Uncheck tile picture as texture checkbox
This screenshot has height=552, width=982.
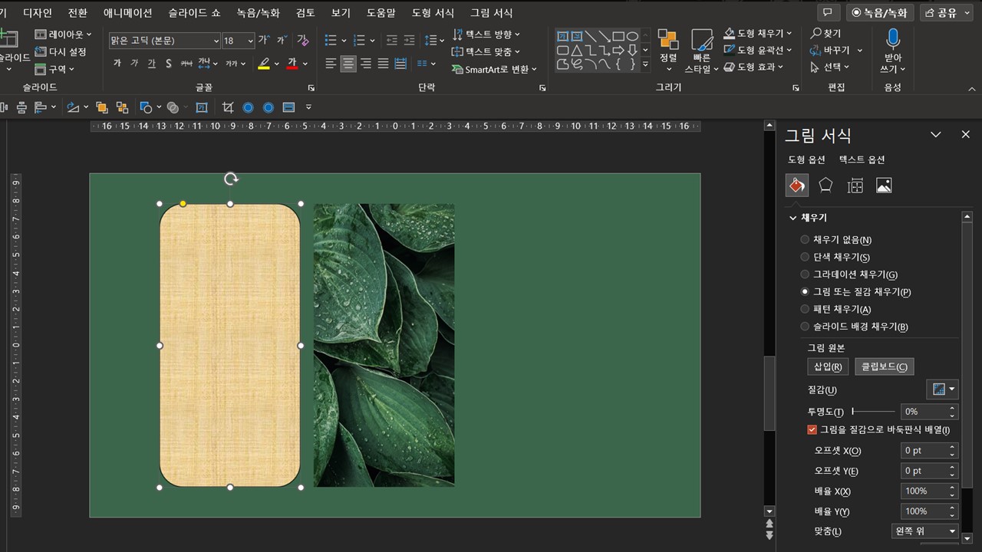[x=812, y=430]
